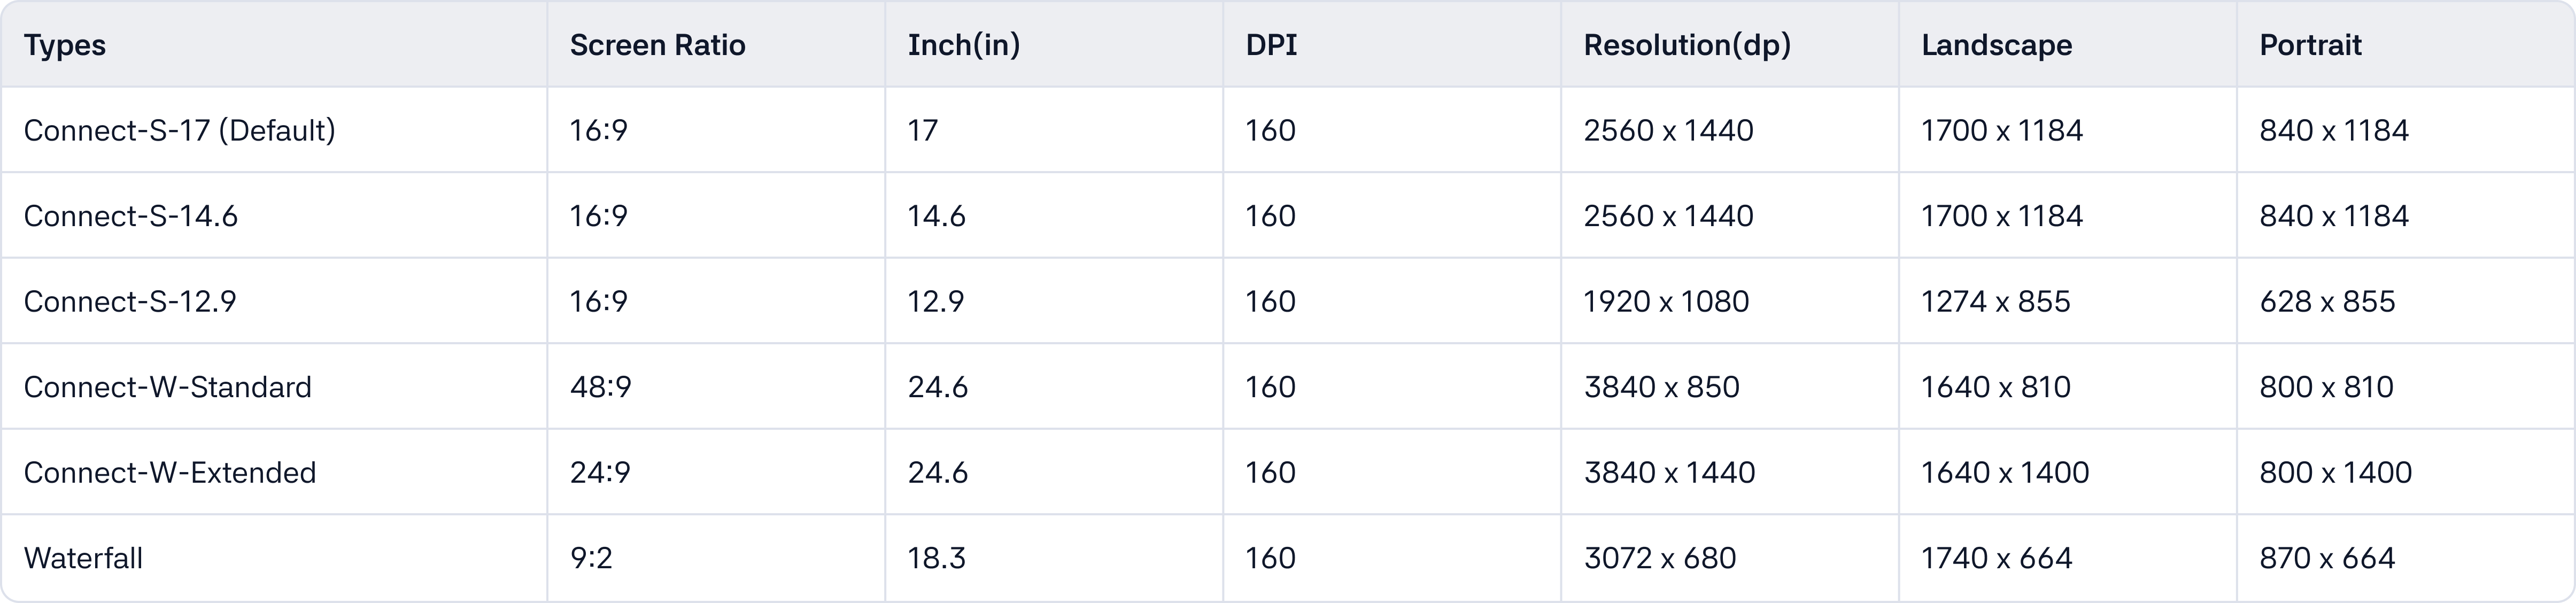Image resolution: width=2576 pixels, height=603 pixels.
Task: Click the 18.3 inch cell
Action: 936,558
